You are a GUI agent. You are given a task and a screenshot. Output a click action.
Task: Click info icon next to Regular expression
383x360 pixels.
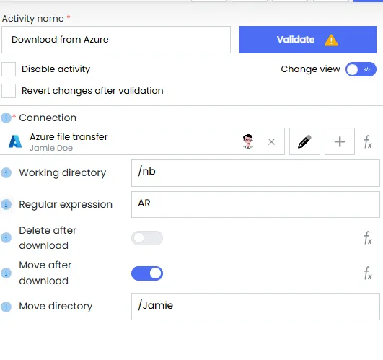click(x=6, y=204)
